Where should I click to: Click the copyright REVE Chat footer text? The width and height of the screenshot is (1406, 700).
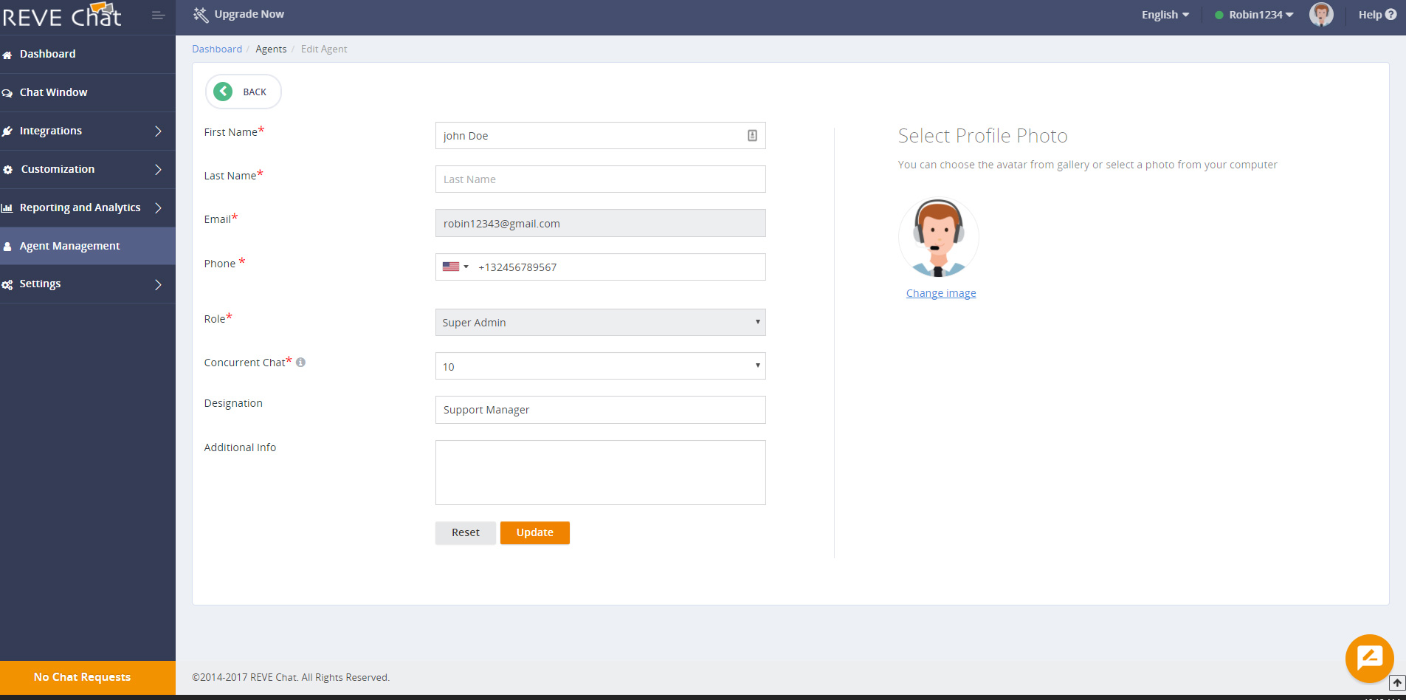(x=291, y=677)
